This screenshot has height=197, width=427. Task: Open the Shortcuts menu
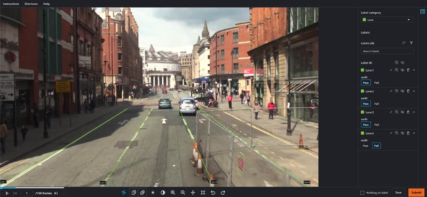click(x=31, y=4)
